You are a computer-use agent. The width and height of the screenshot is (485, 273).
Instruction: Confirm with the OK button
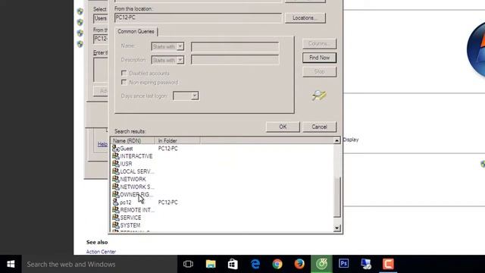283,127
